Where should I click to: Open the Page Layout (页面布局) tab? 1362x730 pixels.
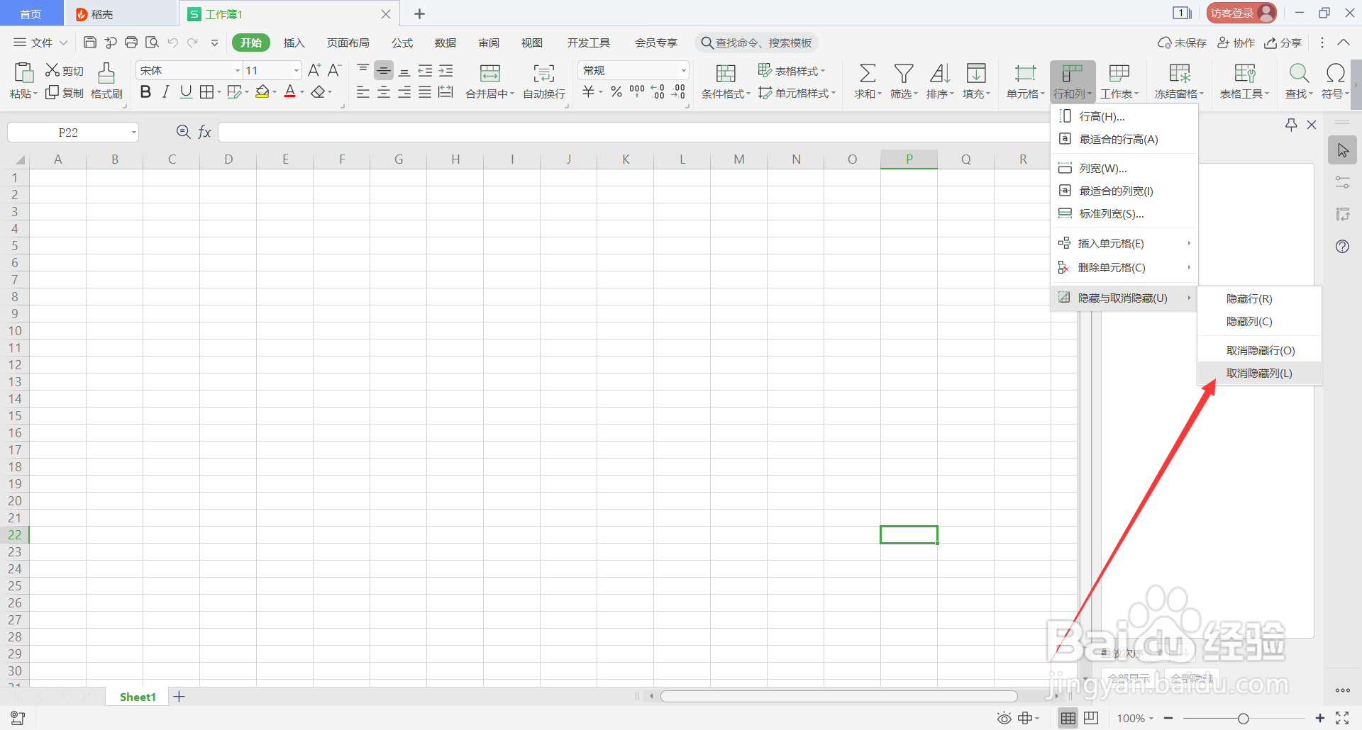348,43
